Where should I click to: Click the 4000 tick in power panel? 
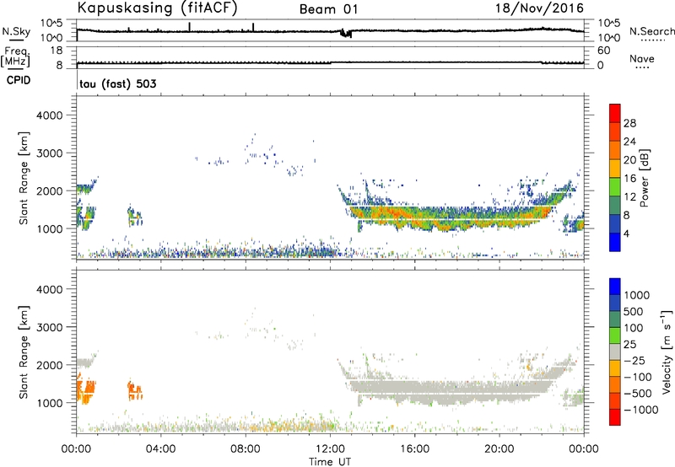(x=49, y=115)
